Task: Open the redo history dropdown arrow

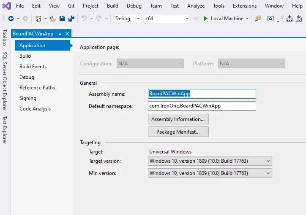Action: pos(107,19)
